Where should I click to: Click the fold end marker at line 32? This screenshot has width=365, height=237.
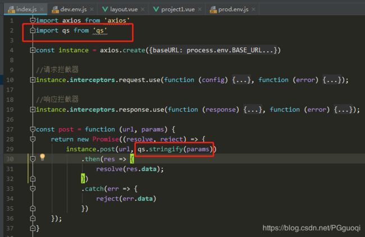tap(33, 179)
